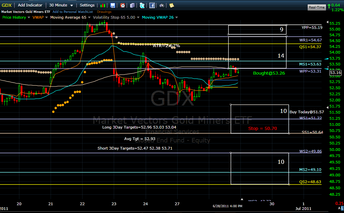Select the drawn box labeled 14

(257, 52)
